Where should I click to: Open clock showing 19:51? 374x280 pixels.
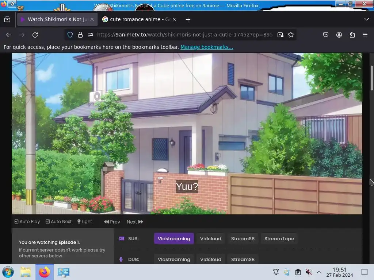(x=340, y=272)
